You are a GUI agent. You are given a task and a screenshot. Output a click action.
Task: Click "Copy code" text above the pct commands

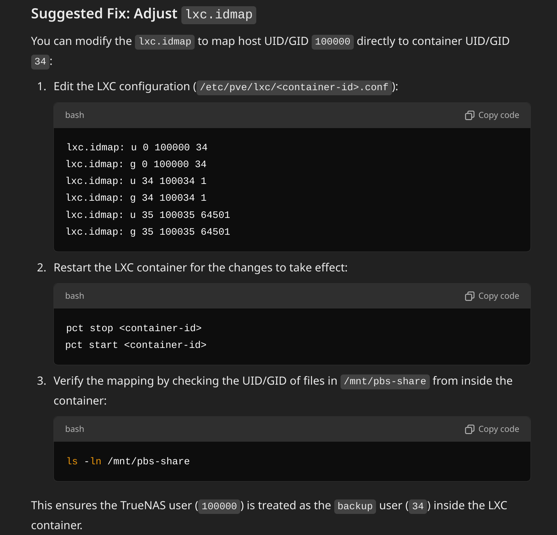tap(498, 296)
